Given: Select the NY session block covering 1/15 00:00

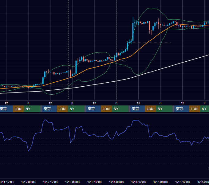Looking at the screenshot, I should pos(164,109).
